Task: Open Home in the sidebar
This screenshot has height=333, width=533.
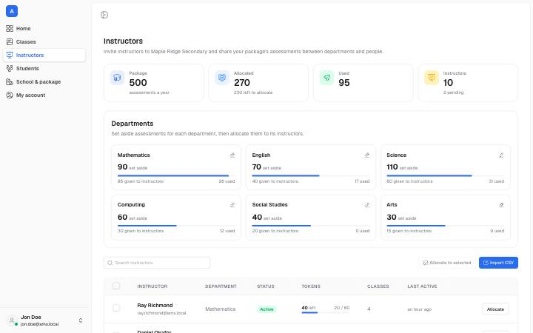Action: point(44,29)
